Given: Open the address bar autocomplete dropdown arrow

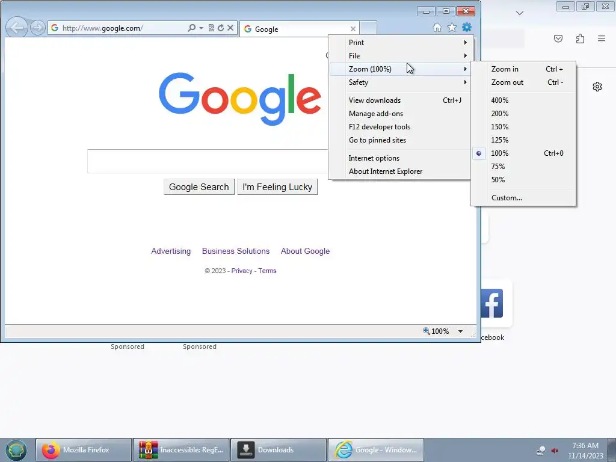Looking at the screenshot, I should pos(201,28).
